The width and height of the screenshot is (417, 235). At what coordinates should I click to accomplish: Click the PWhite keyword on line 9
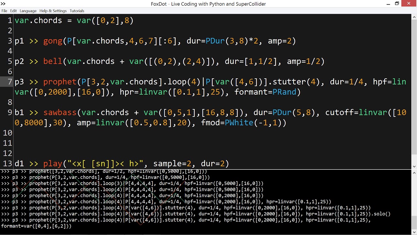[x=240, y=123]
